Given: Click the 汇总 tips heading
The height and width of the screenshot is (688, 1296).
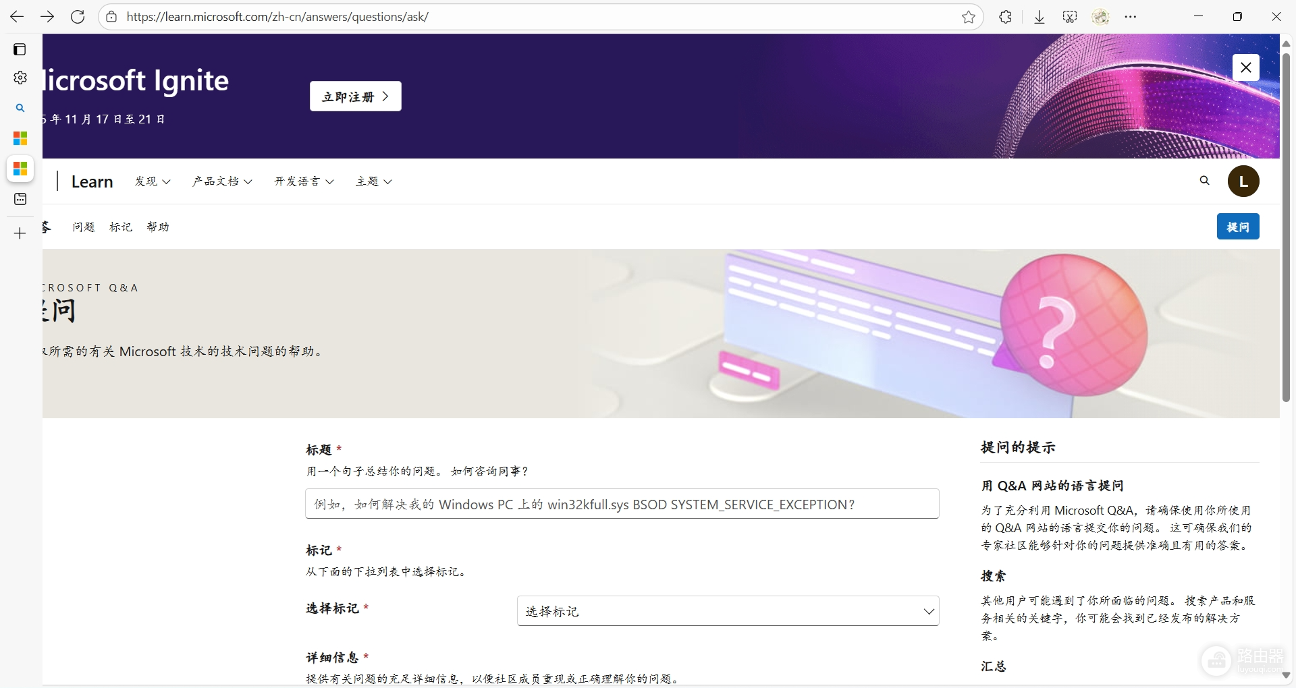Looking at the screenshot, I should [x=994, y=666].
